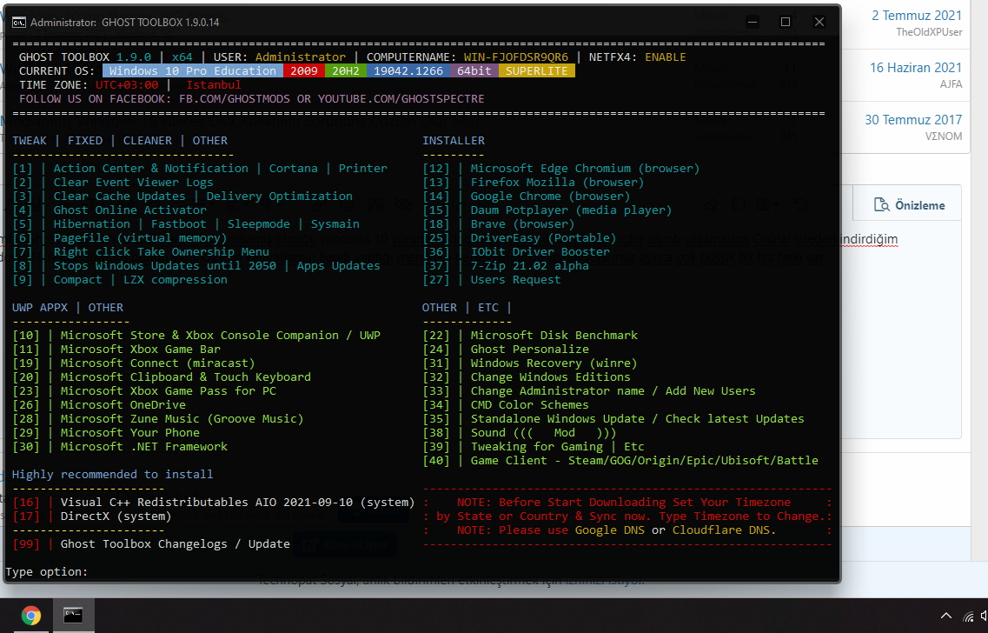Click the Chrome icon in the taskbar
This screenshot has width=988, height=633.
(31, 616)
